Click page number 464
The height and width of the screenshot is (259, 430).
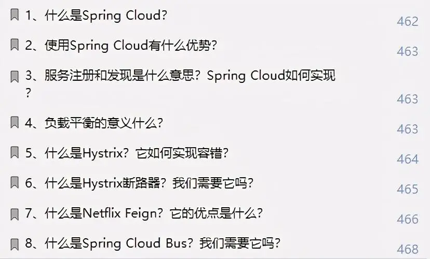pyautogui.click(x=408, y=159)
